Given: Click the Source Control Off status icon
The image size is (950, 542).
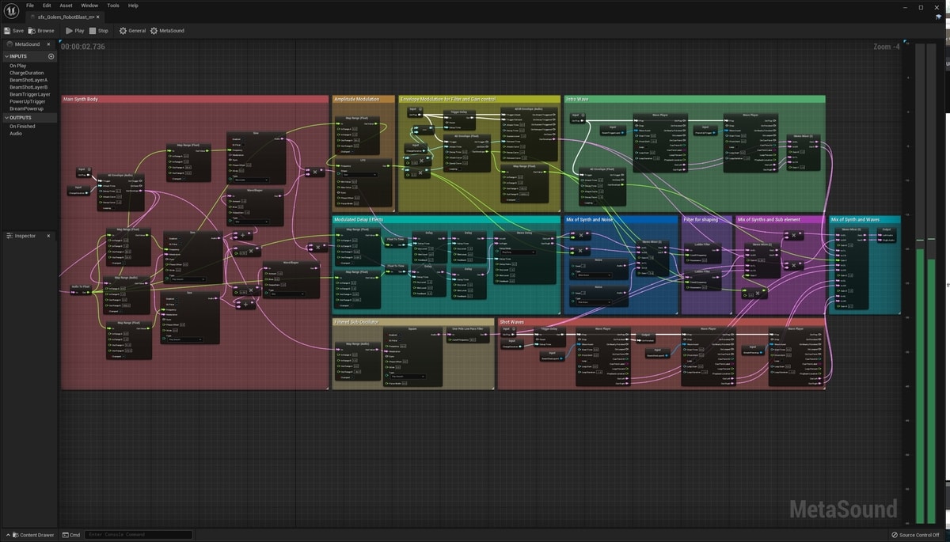Looking at the screenshot, I should (895, 535).
